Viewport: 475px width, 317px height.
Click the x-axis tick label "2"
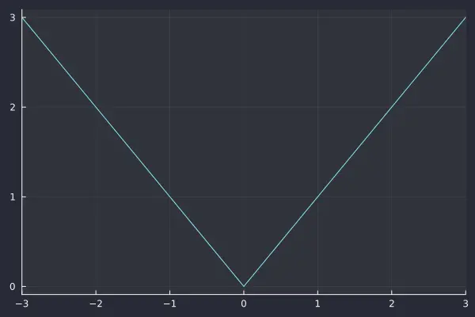391,304
